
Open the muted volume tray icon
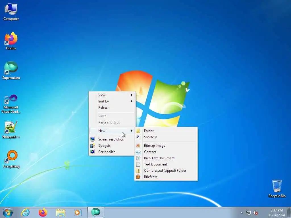pyautogui.click(x=255, y=213)
